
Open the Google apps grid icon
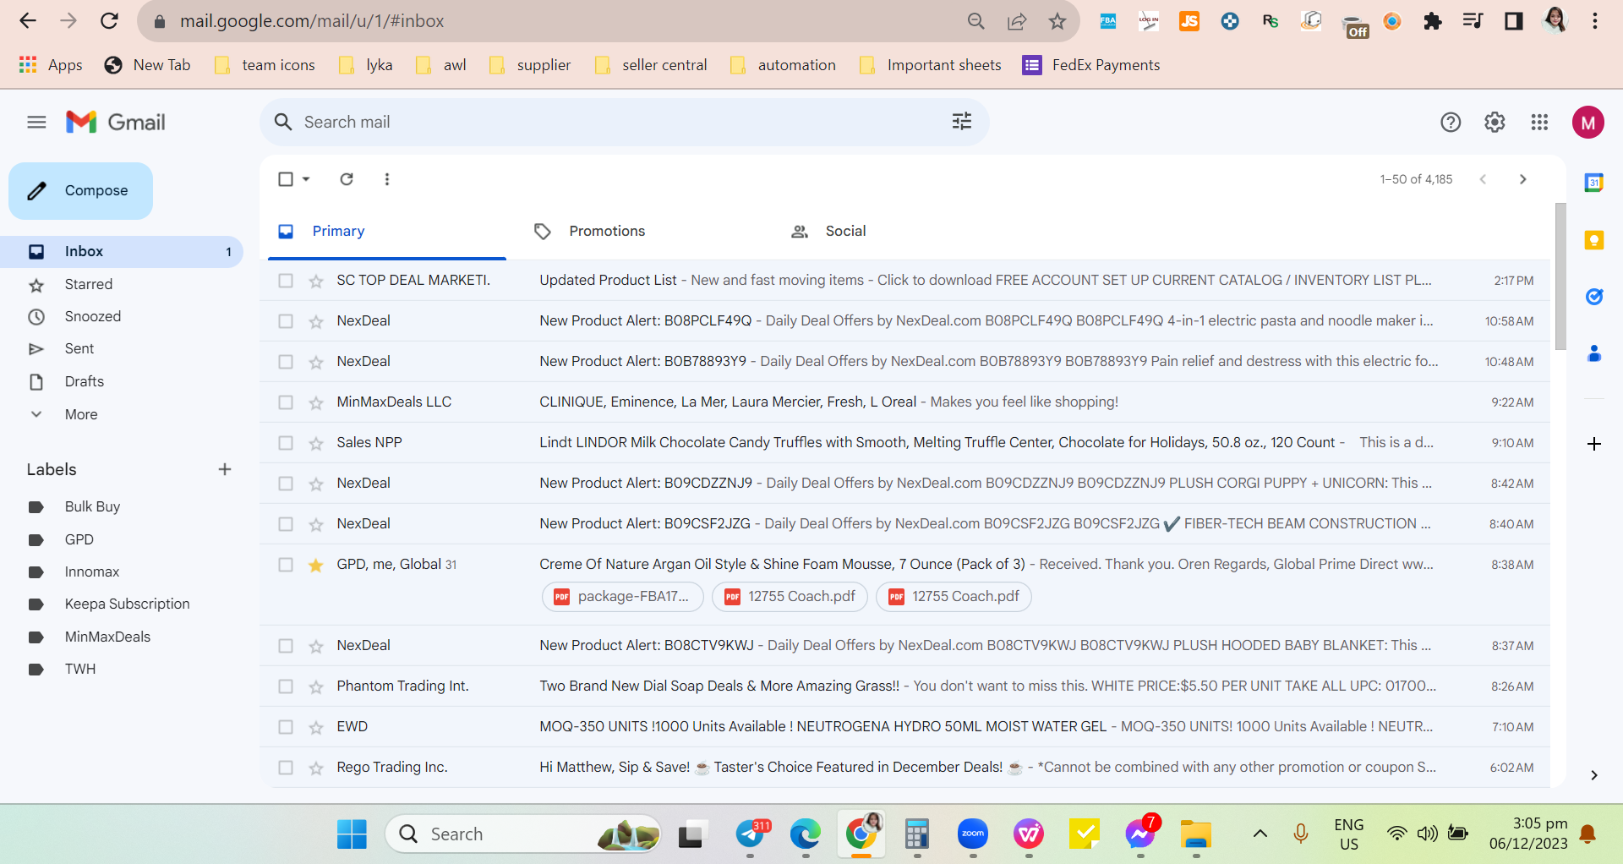click(1539, 123)
